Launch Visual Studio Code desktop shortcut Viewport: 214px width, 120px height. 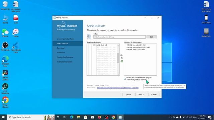click(x=16, y=47)
